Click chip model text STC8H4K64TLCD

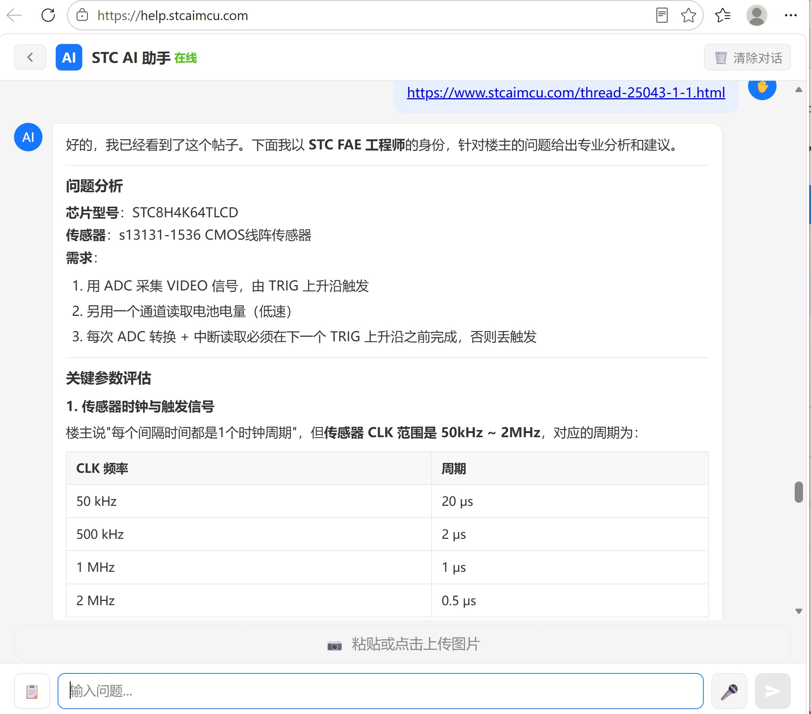pyautogui.click(x=185, y=212)
